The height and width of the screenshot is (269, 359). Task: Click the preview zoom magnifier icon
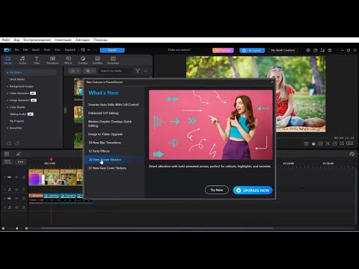[328, 143]
